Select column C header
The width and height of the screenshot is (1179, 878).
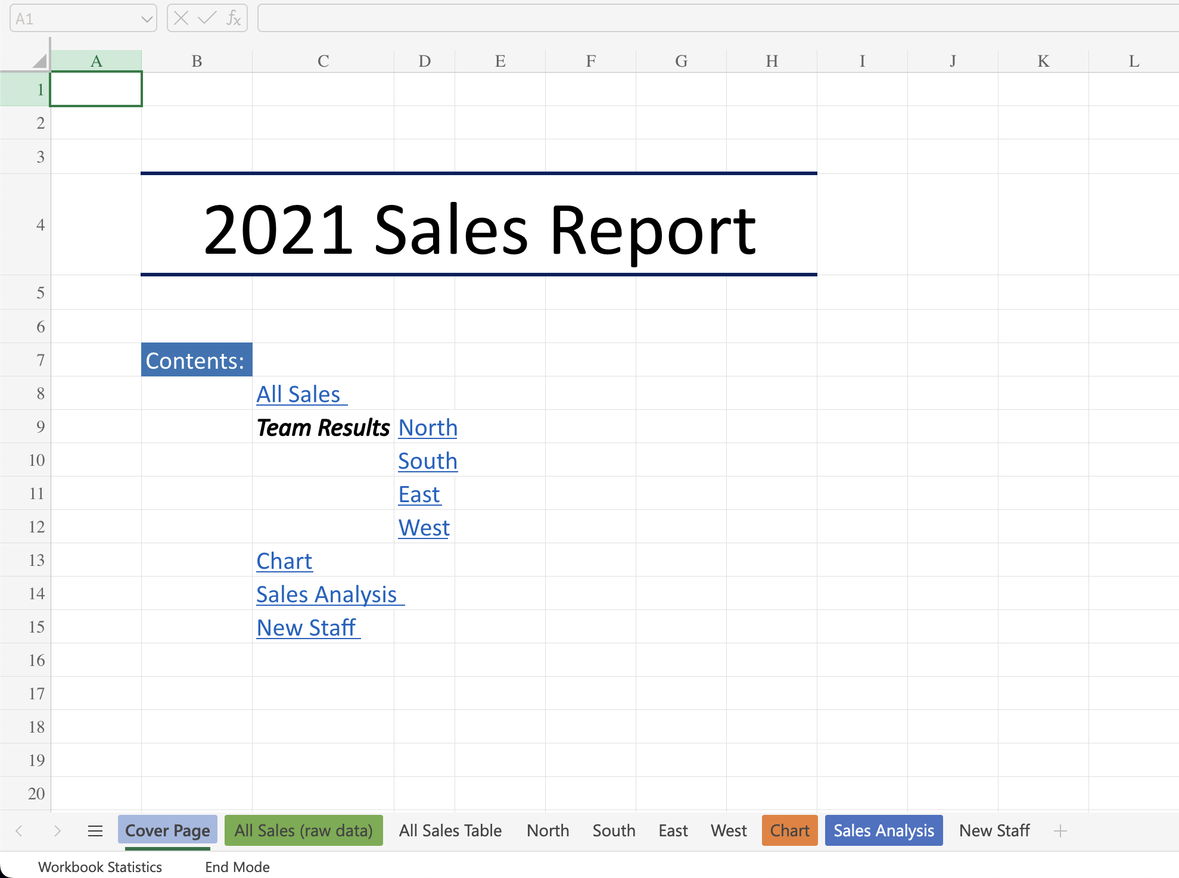[x=323, y=61]
